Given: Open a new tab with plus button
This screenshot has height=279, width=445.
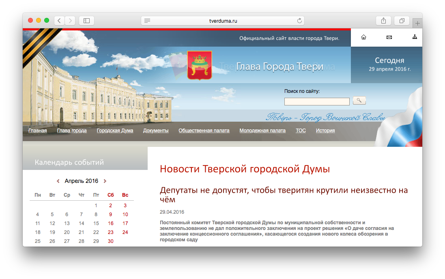Looking at the screenshot, I should pyautogui.click(x=417, y=24).
